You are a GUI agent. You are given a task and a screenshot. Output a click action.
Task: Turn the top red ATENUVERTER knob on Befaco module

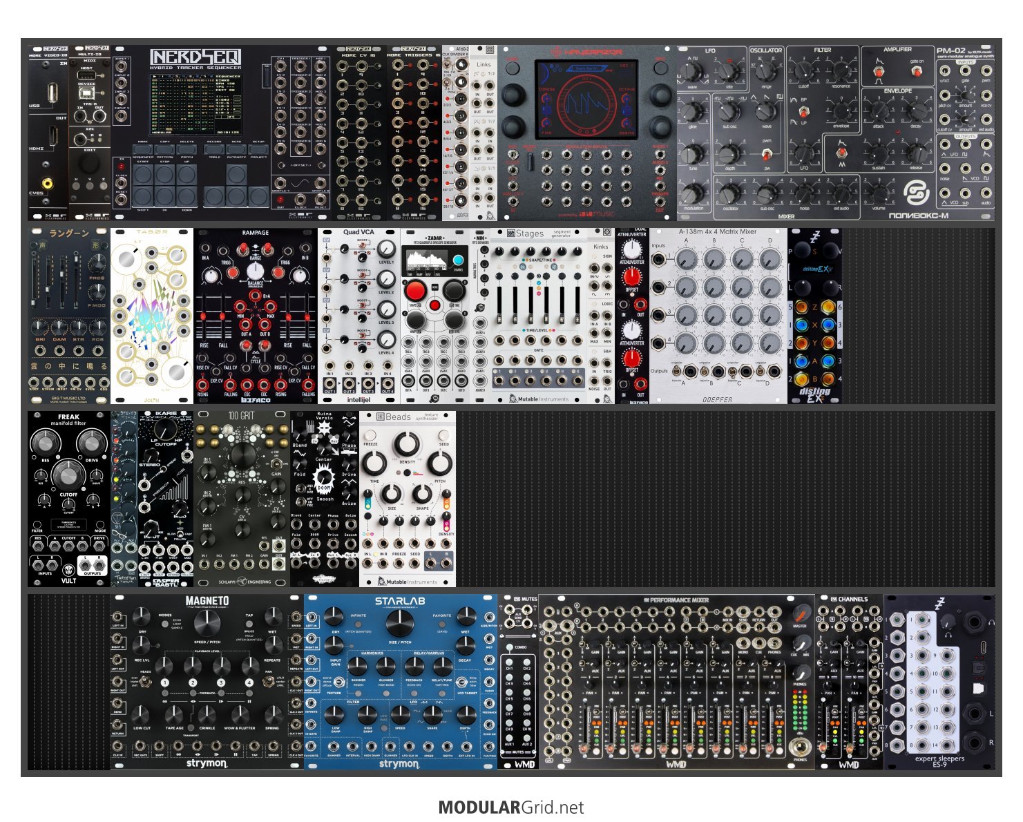631,276
